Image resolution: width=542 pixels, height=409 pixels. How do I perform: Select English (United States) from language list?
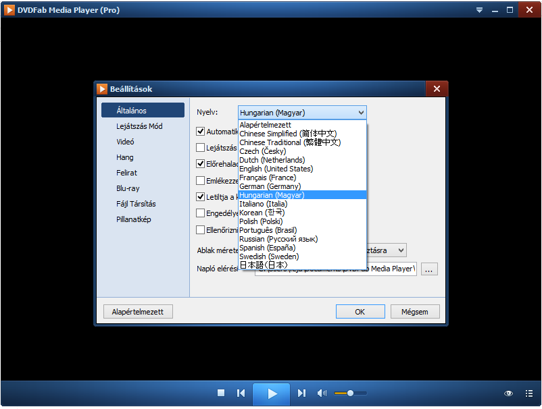click(x=276, y=169)
